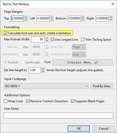Image resolution: width=117 pixels, height=133 pixels.
Task: Open font picker Courier New, 10
Action: 83,62
